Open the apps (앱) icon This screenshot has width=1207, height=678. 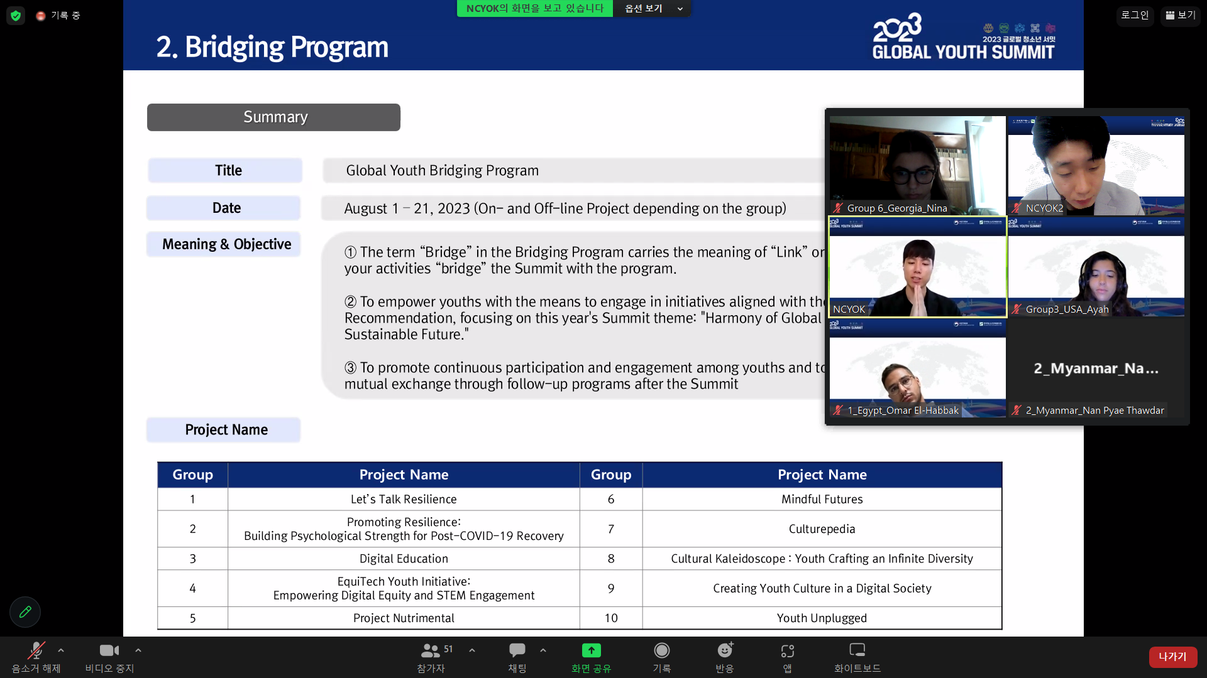point(787,650)
